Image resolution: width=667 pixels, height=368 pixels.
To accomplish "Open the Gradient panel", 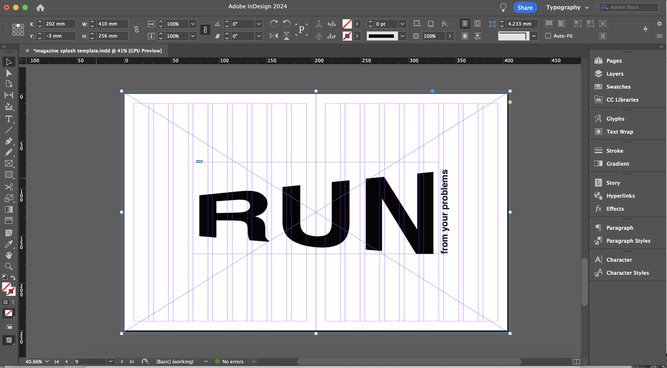I will (x=617, y=164).
